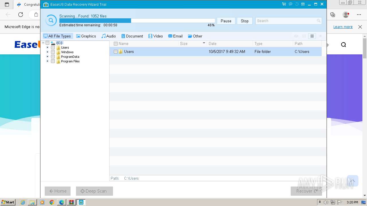This screenshot has height=206, width=367.
Task: Select Graphics file type filter
Action: click(86, 36)
